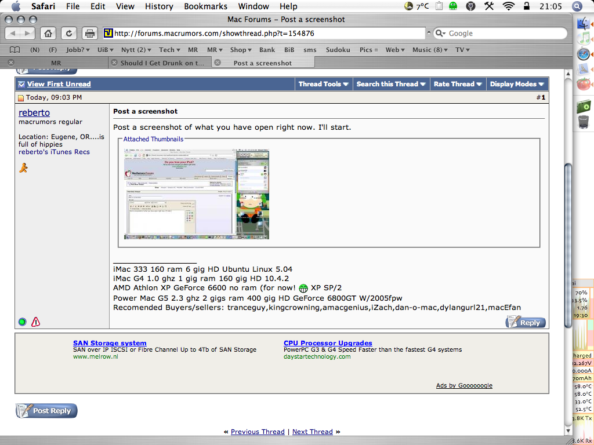
Task: Click the Google search magnifier icon
Action: [440, 33]
